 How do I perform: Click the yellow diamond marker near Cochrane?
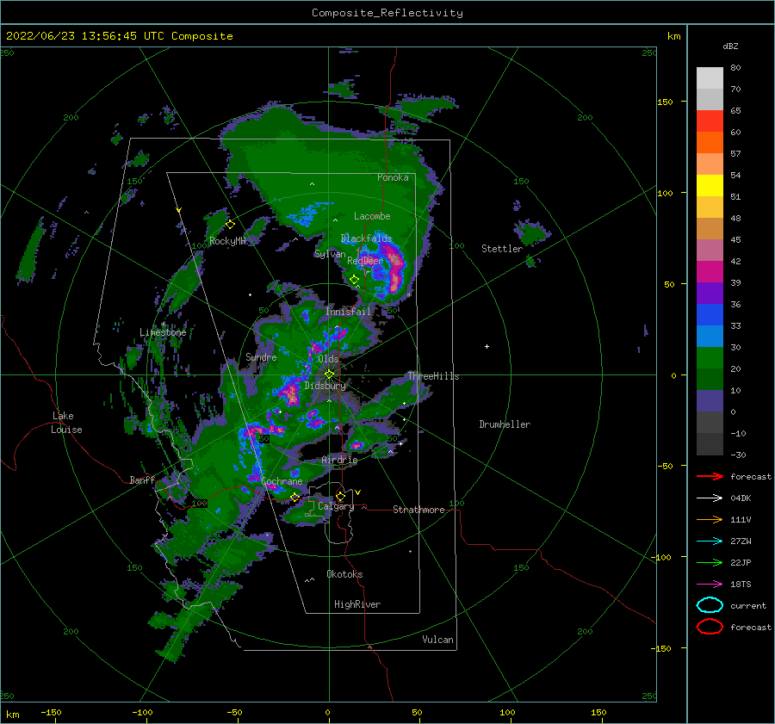click(x=295, y=497)
